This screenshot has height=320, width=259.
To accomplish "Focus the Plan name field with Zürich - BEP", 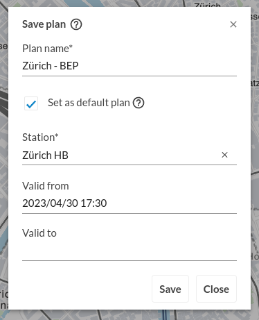I will click(129, 66).
